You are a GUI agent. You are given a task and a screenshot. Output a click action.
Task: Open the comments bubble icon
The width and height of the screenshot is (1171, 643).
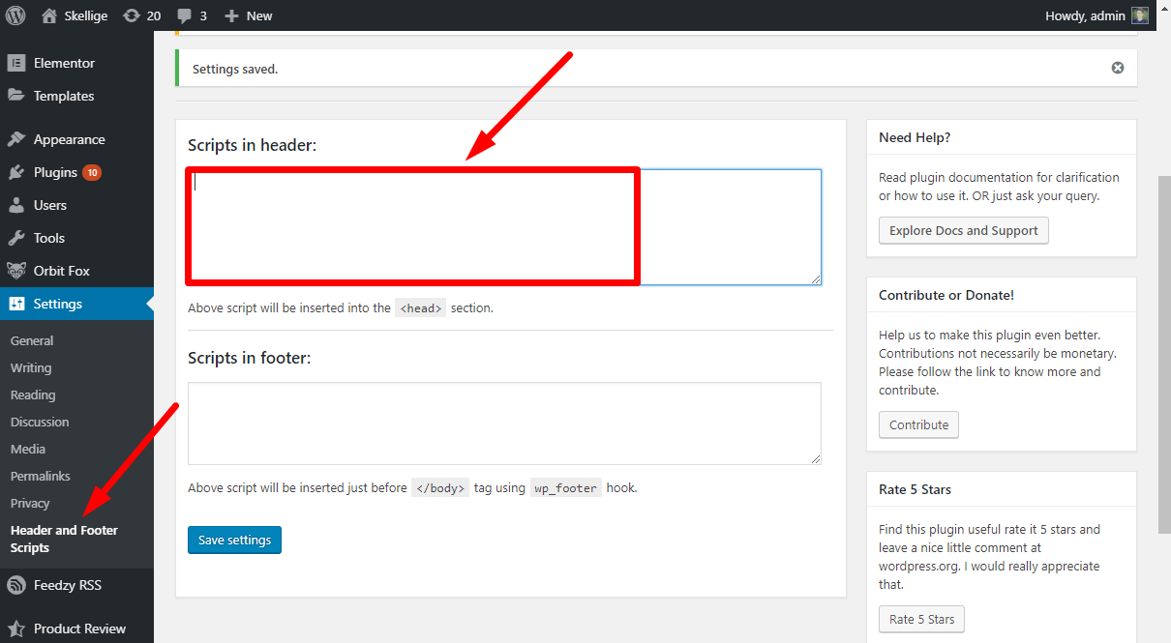(x=184, y=15)
